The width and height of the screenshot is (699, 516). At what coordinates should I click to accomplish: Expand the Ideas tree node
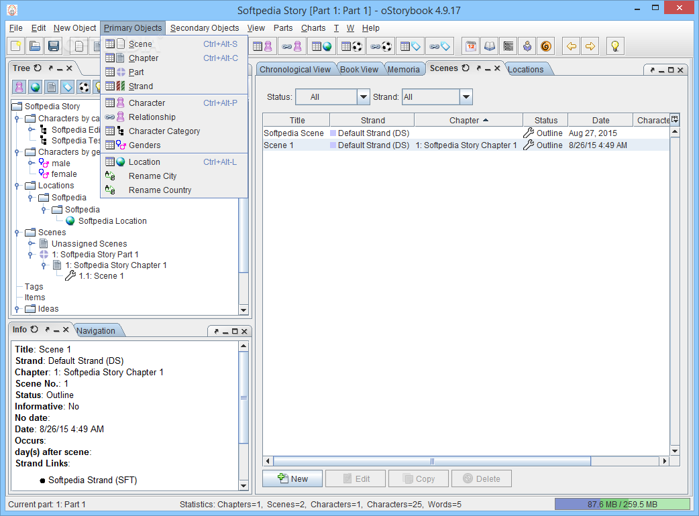(17, 308)
